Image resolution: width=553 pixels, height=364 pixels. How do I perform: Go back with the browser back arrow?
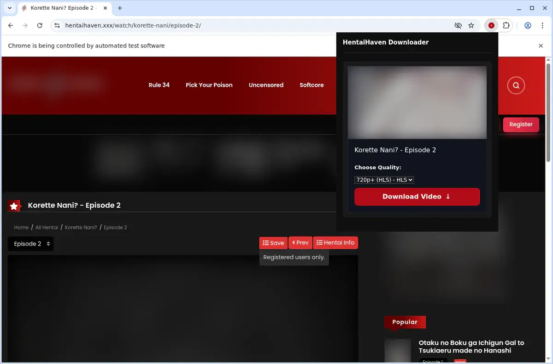[11, 25]
